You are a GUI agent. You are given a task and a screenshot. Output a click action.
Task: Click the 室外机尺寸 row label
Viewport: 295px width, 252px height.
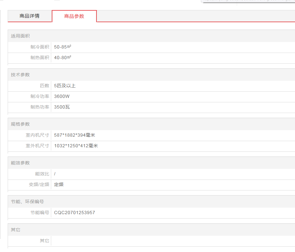pyautogui.click(x=37, y=146)
